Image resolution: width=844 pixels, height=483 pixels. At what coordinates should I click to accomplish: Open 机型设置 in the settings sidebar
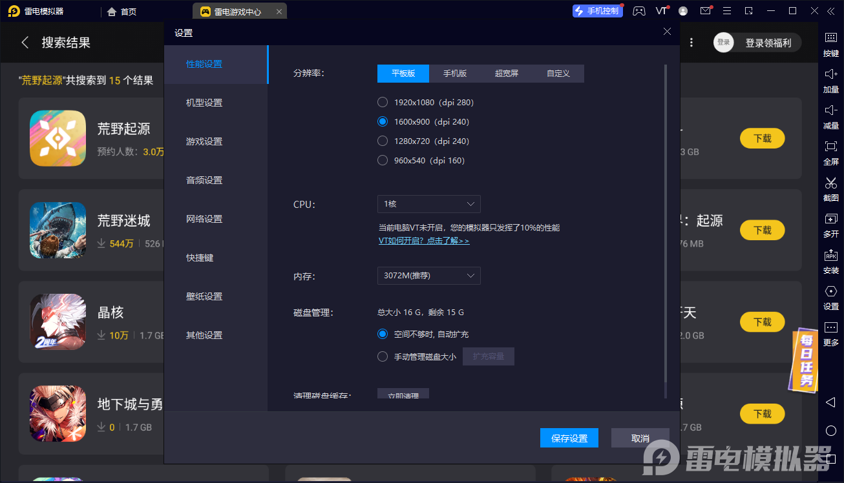[x=216, y=103]
